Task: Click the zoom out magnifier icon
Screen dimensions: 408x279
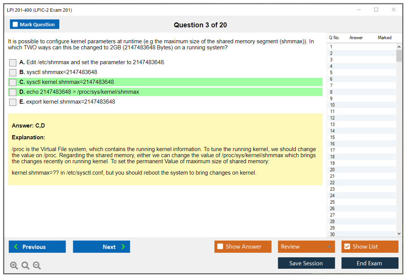Action: [x=37, y=266]
